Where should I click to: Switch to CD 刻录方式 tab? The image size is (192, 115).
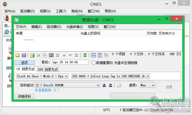(26, 69)
